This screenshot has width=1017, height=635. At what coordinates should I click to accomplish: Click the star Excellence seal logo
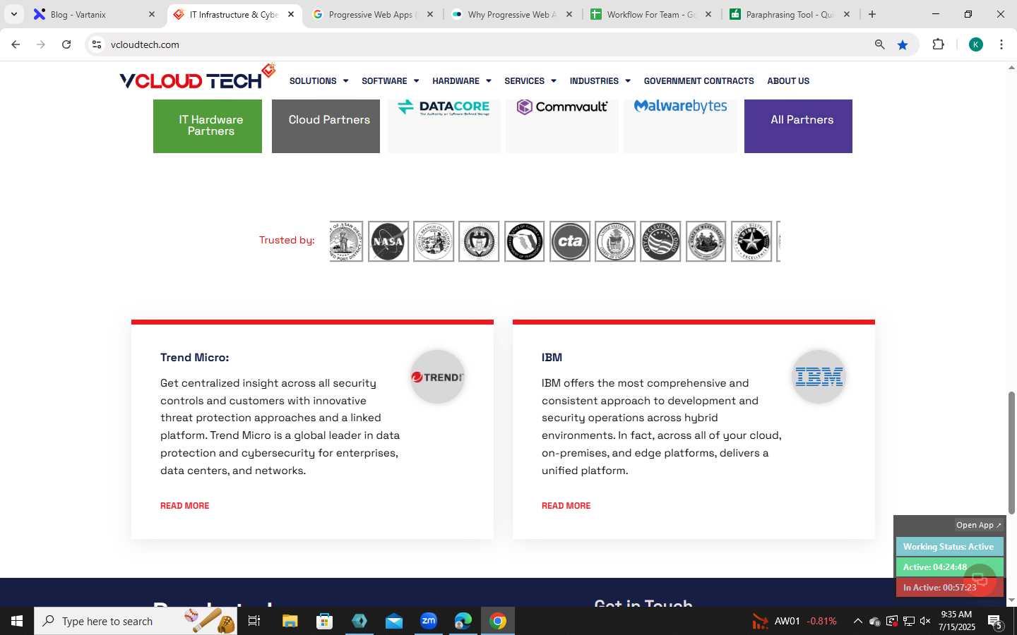751,241
